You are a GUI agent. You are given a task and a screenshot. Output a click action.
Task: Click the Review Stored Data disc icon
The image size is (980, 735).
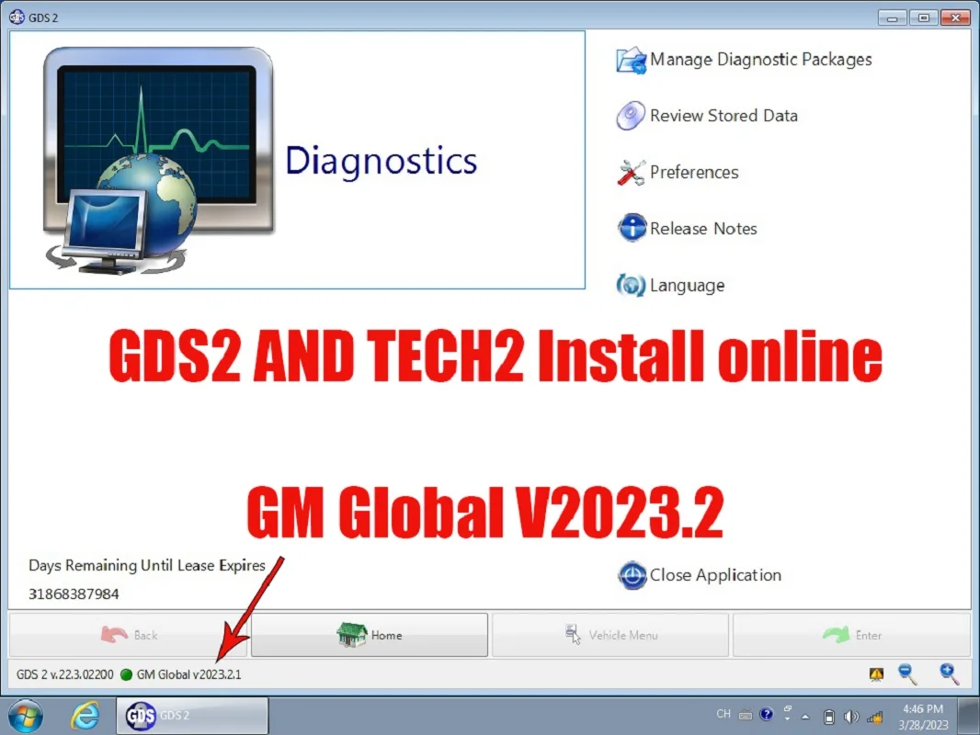(x=630, y=116)
